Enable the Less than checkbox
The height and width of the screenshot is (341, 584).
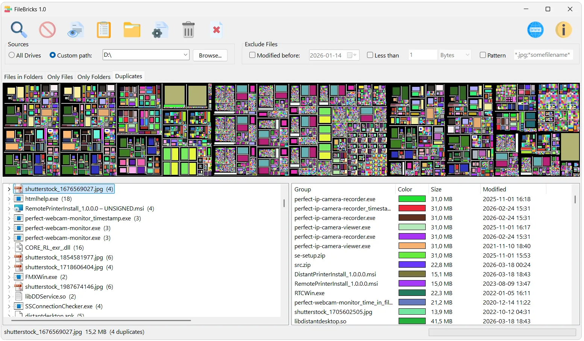tap(370, 55)
